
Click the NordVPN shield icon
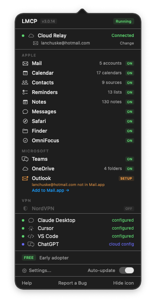tap(25, 209)
